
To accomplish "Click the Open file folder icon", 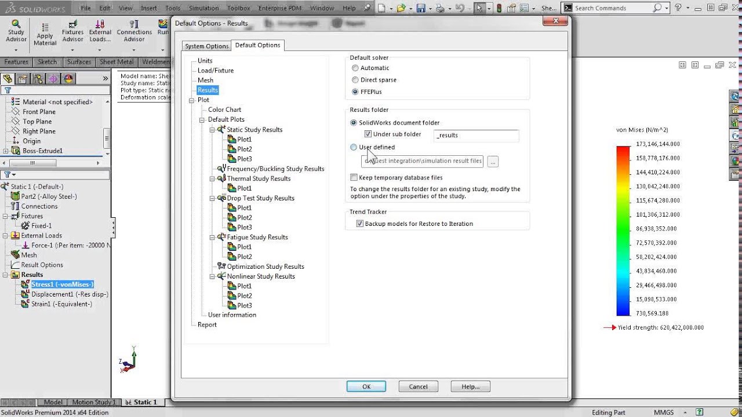I will pos(401,8).
